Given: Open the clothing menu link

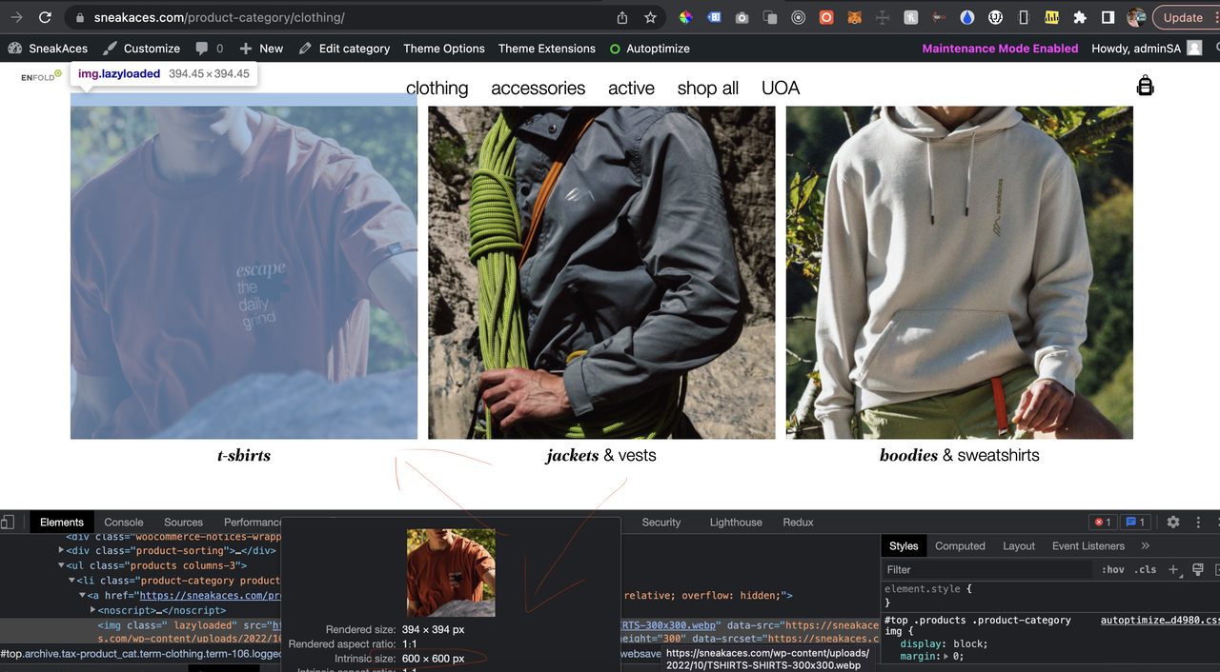Looking at the screenshot, I should tap(437, 88).
